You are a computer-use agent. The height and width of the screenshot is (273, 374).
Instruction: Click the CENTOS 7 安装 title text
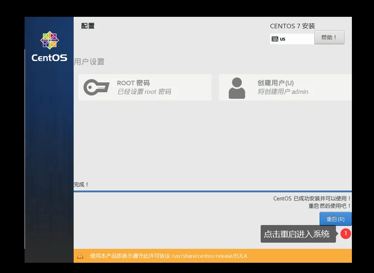(x=293, y=26)
